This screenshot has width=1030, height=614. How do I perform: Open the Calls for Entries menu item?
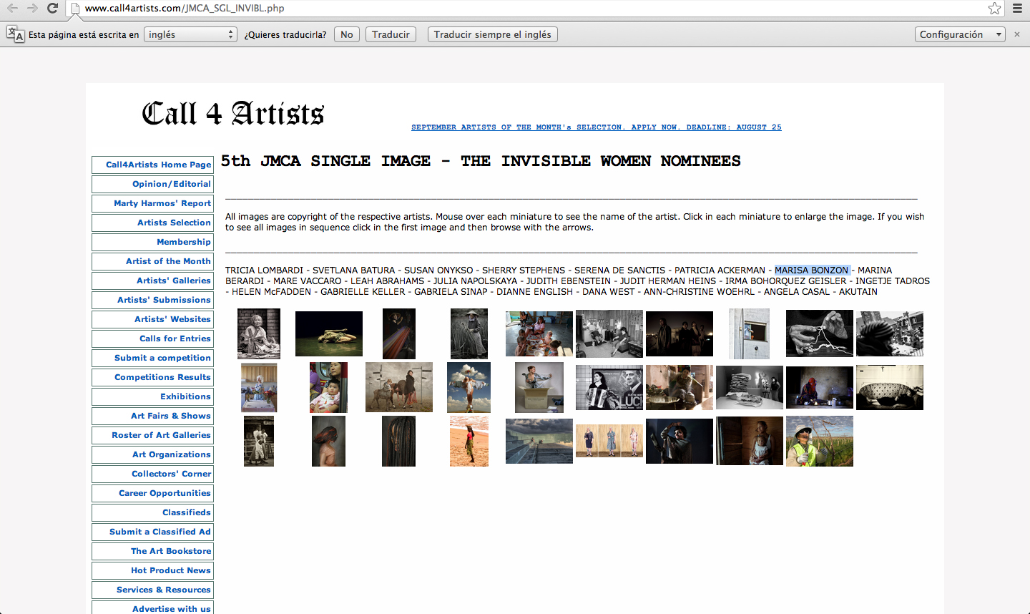[x=153, y=338]
